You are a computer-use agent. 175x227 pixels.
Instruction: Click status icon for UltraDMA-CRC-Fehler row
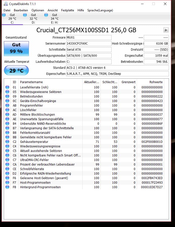[7, 160]
